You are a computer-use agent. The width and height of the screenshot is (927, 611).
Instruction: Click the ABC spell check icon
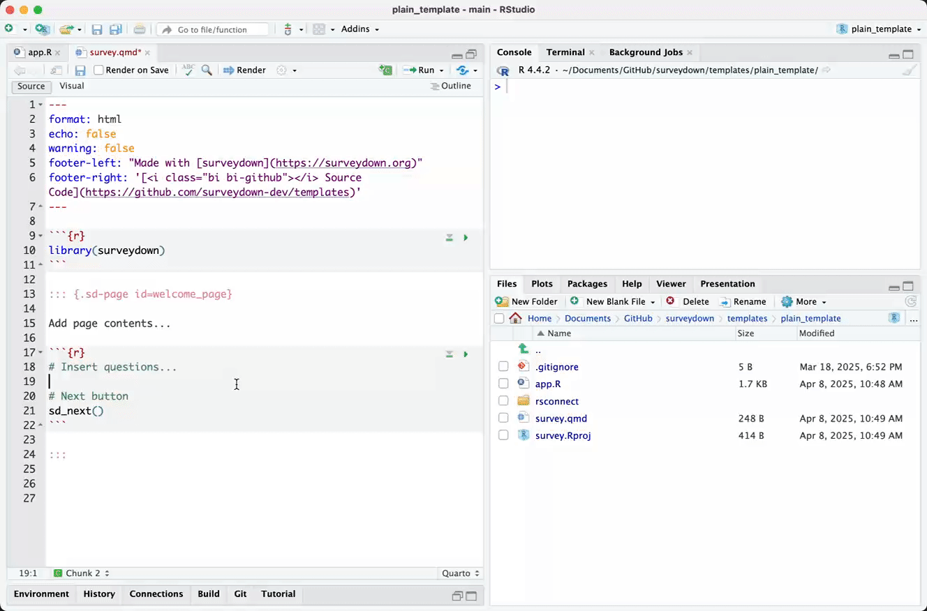pos(188,70)
